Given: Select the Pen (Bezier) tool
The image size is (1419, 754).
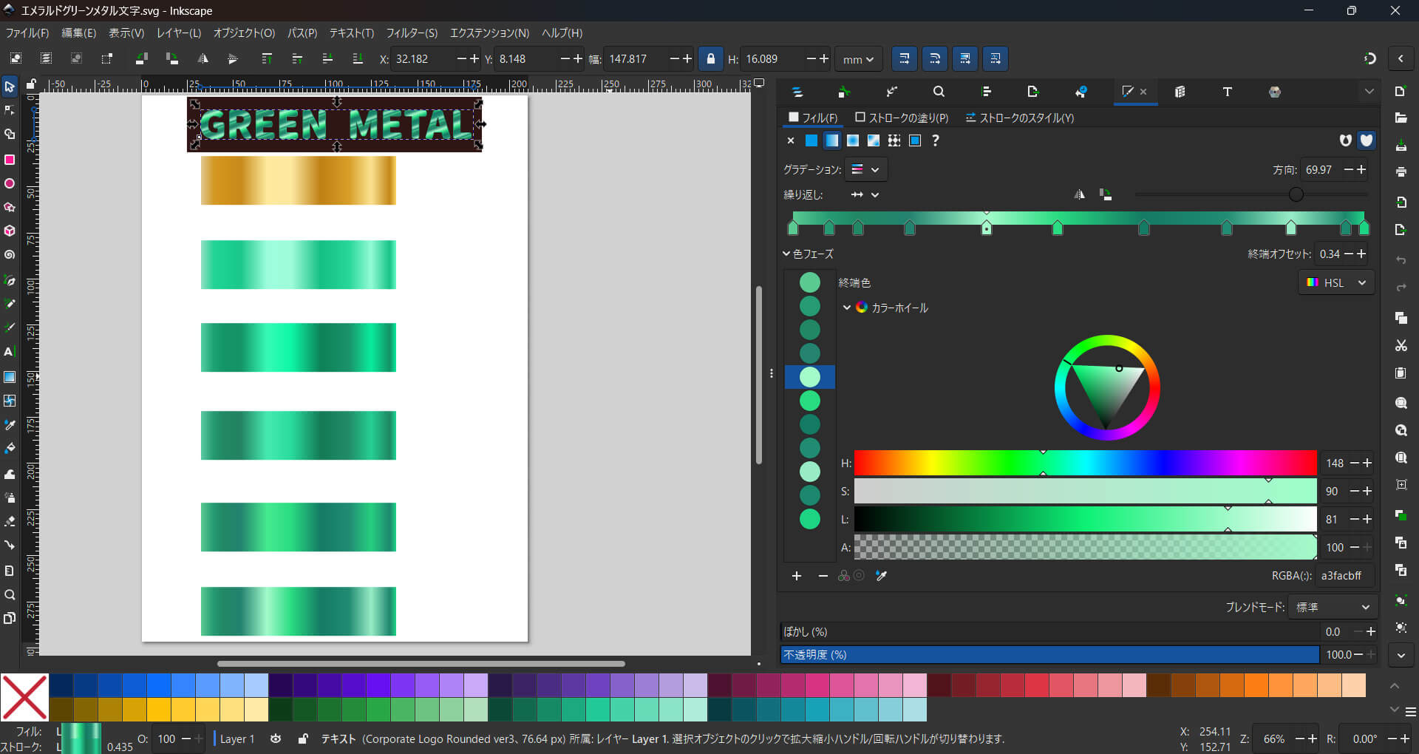Looking at the screenshot, I should coord(10,279).
